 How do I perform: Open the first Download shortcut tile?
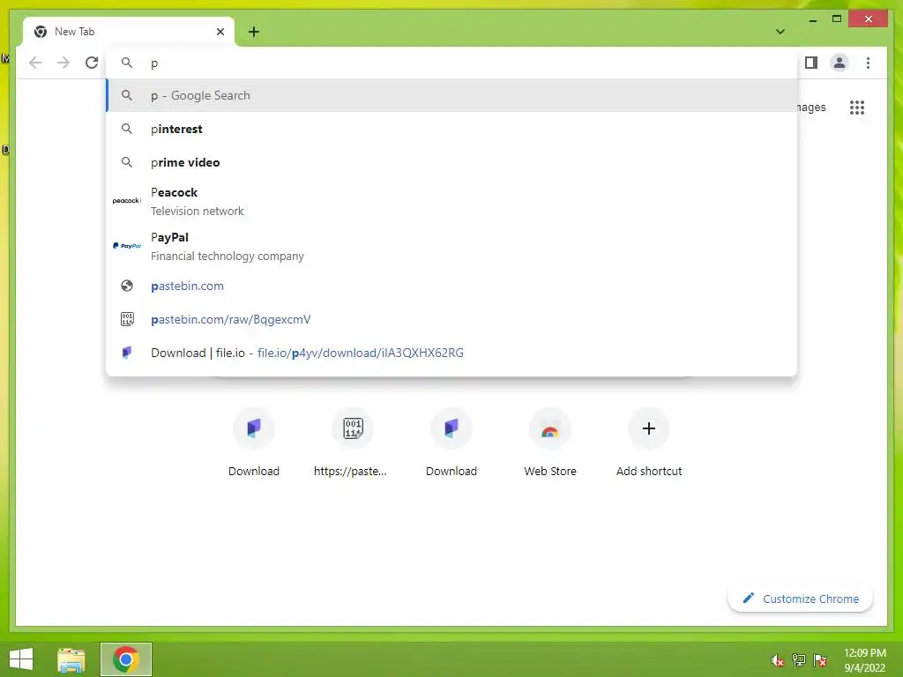[254, 443]
